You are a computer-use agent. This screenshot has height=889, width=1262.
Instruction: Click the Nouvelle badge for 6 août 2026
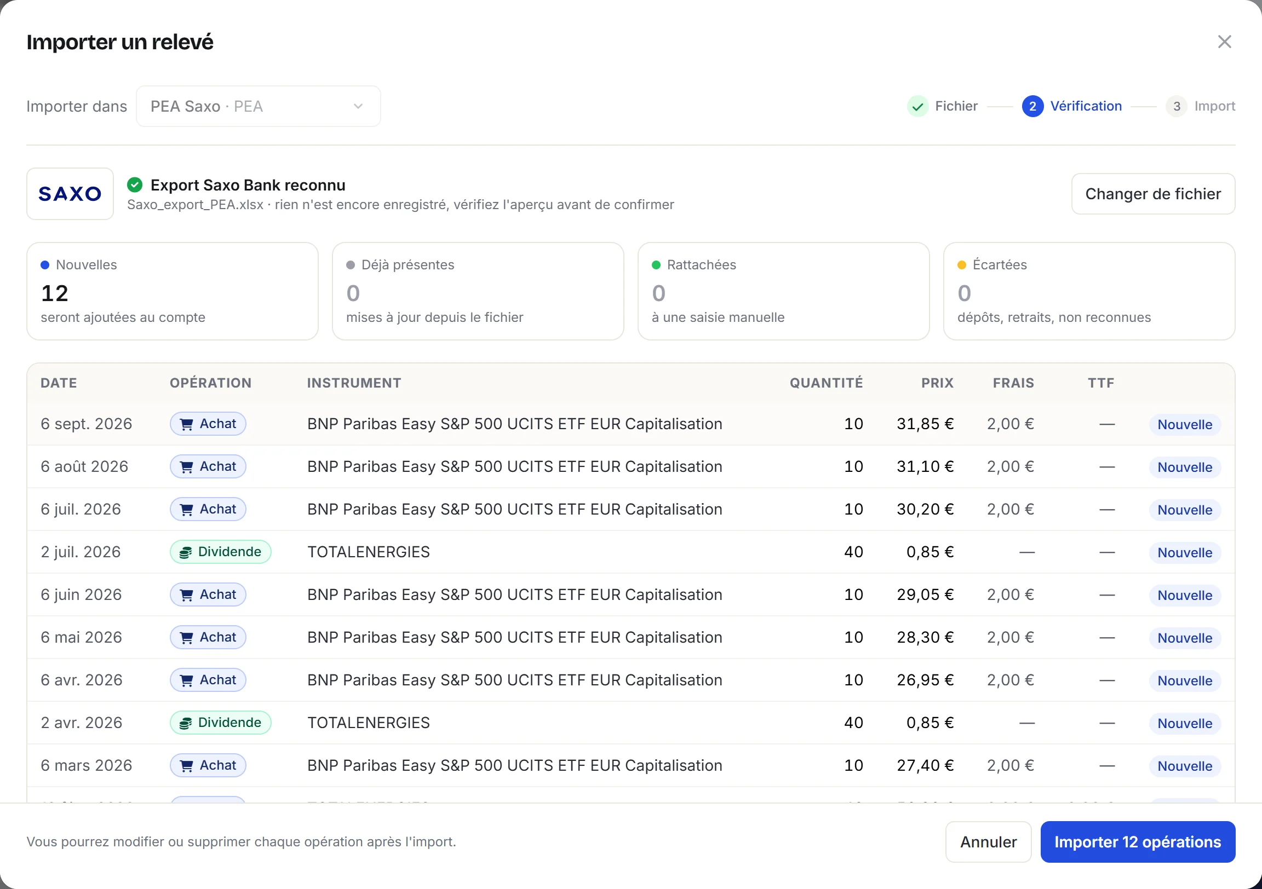click(1185, 467)
